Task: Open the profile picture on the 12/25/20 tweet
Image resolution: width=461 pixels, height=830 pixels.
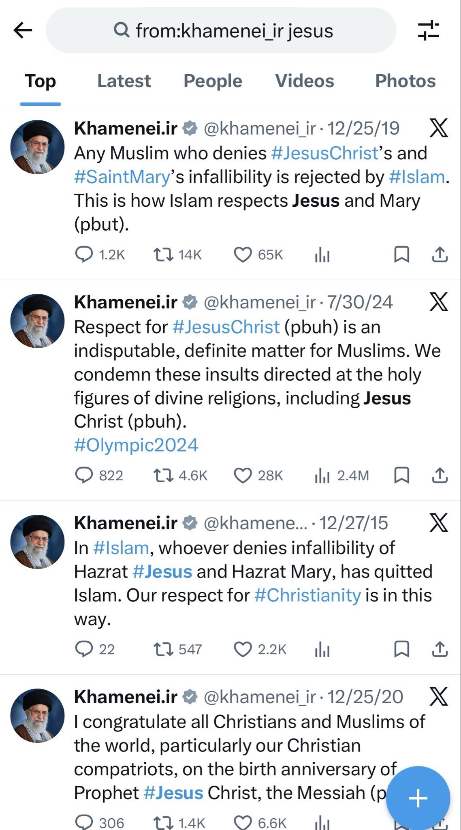Action: (37, 715)
